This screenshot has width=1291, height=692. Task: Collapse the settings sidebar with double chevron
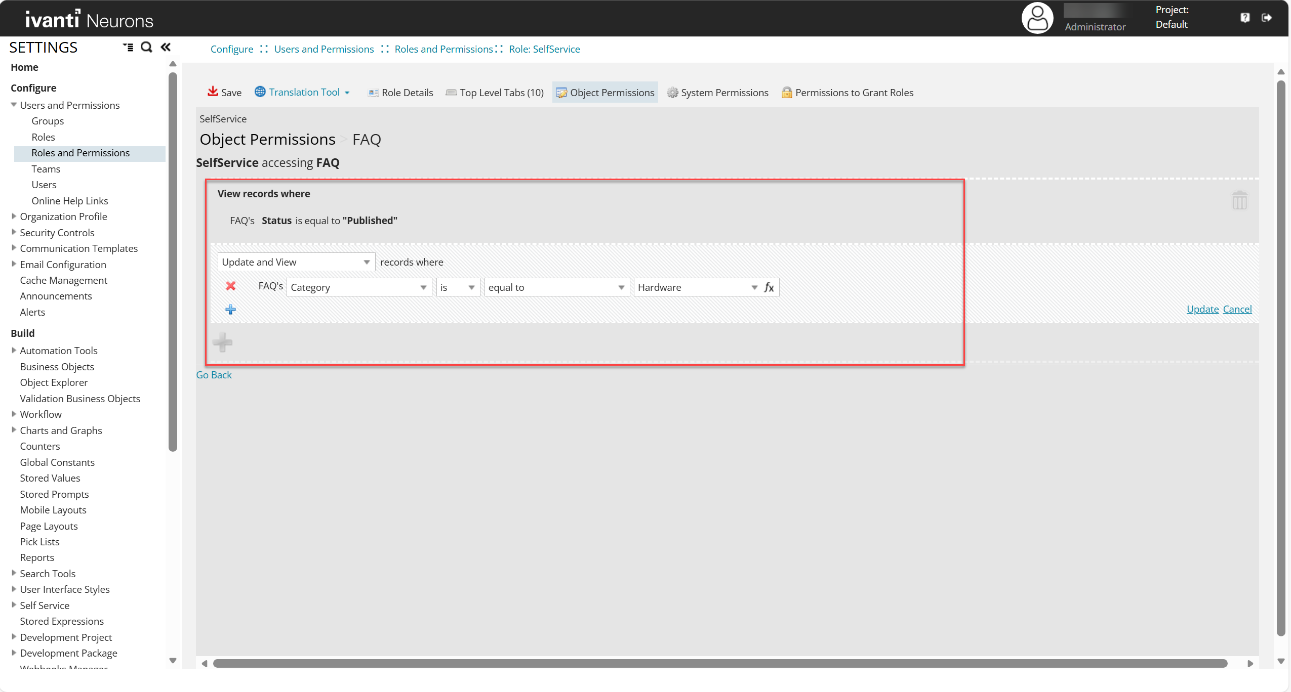click(x=166, y=47)
